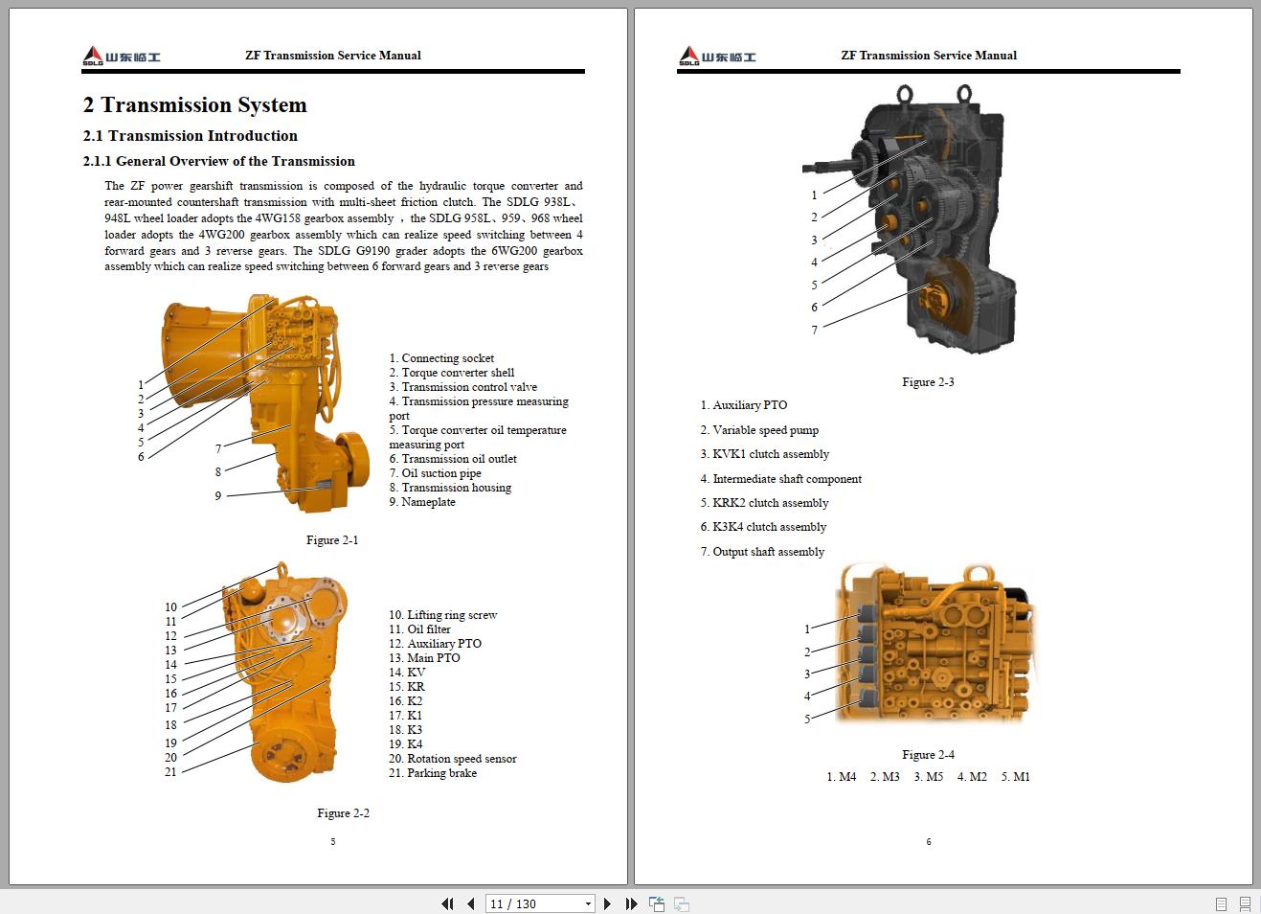The width and height of the screenshot is (1261, 914).
Task: Click the grayed page-layout icon beside fit-page
Action: [x=681, y=903]
